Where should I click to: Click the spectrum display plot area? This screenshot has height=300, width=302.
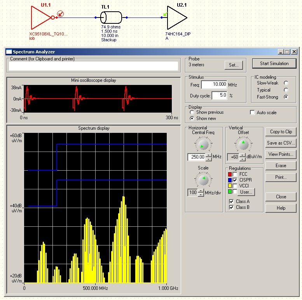tap(95, 208)
